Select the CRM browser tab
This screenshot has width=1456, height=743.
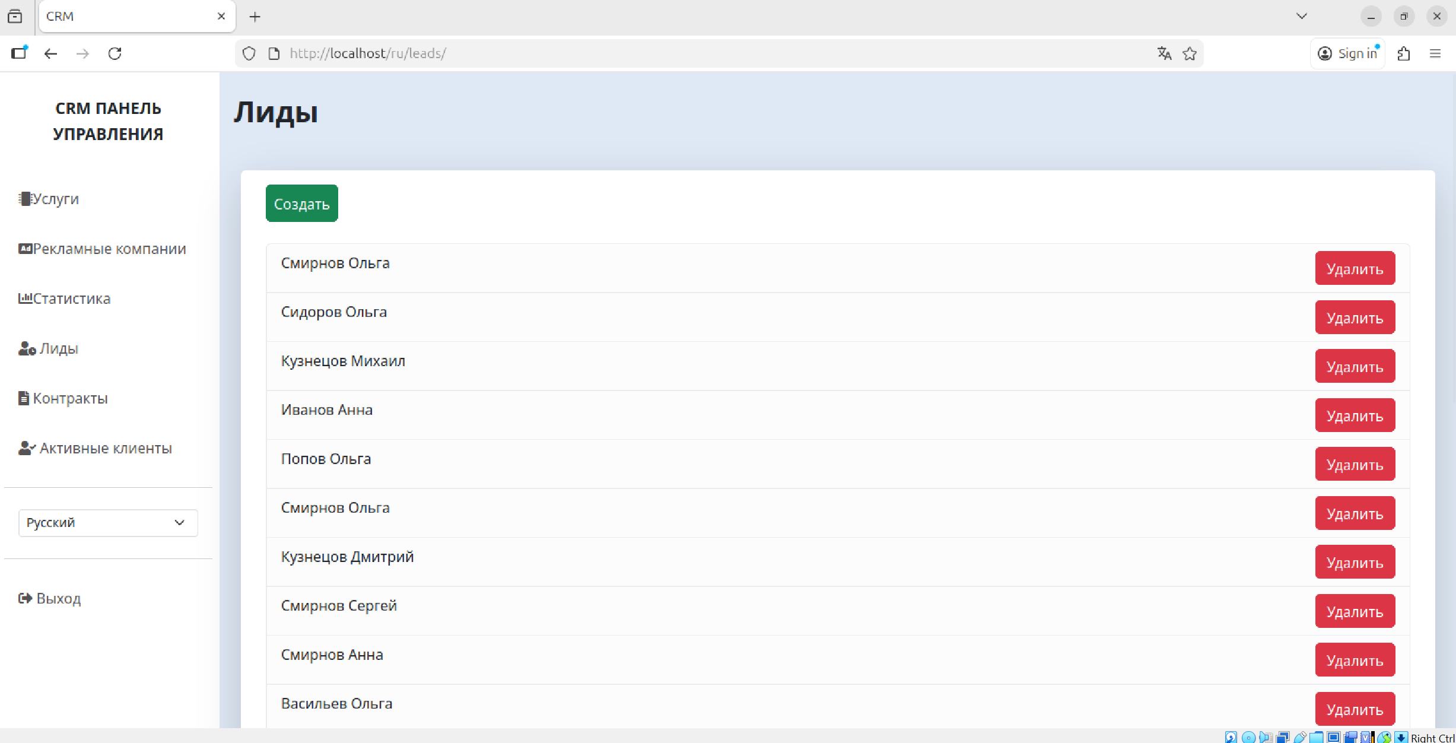(x=137, y=17)
